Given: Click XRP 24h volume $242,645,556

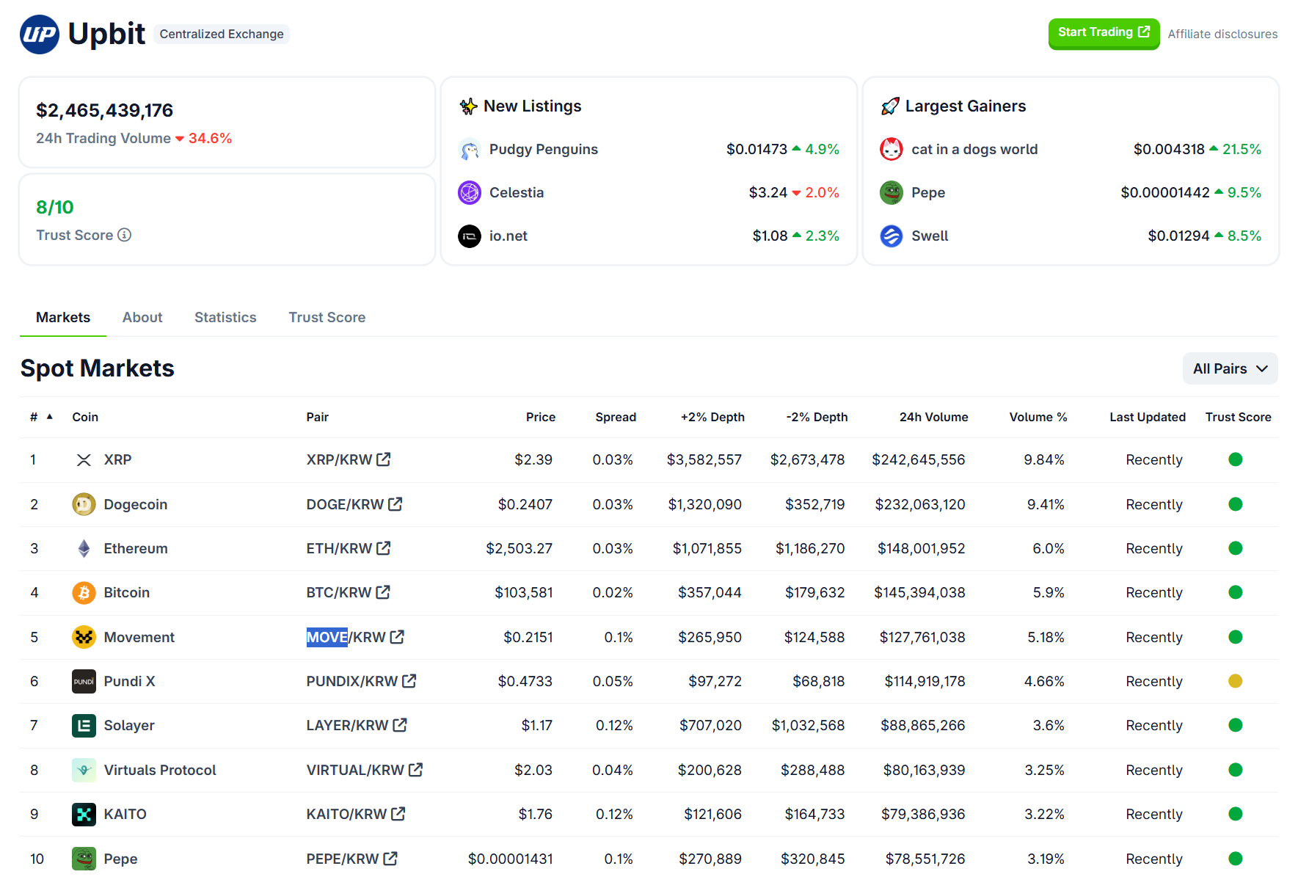Looking at the screenshot, I should tap(919, 460).
